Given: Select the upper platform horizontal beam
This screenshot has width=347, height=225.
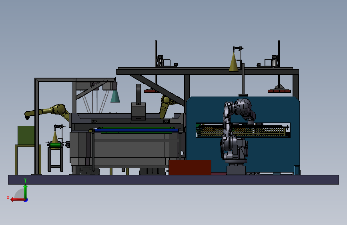Looking at the screenshot, I should pos(208,72).
